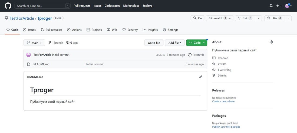
Task: Click the commit author avatar
Action: 28,55
